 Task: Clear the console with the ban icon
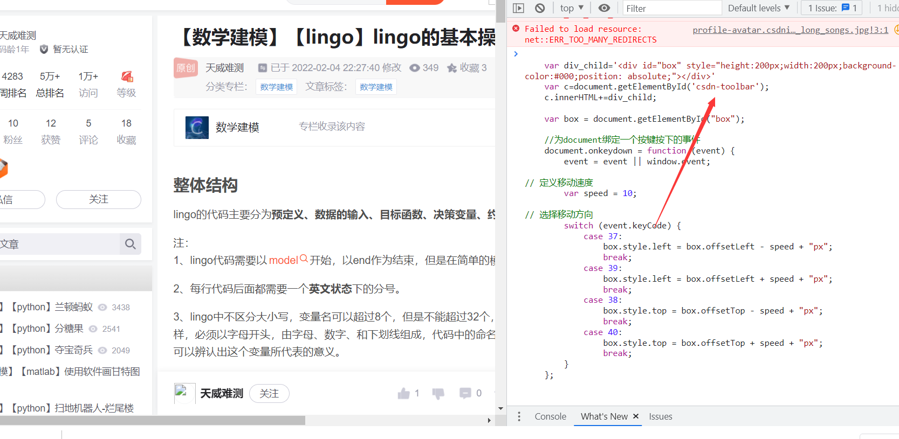tap(540, 8)
